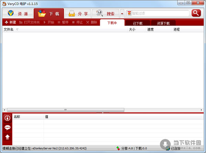
Task: Click the horizontal scrollbar thumb
Action: [x=66, y=110]
